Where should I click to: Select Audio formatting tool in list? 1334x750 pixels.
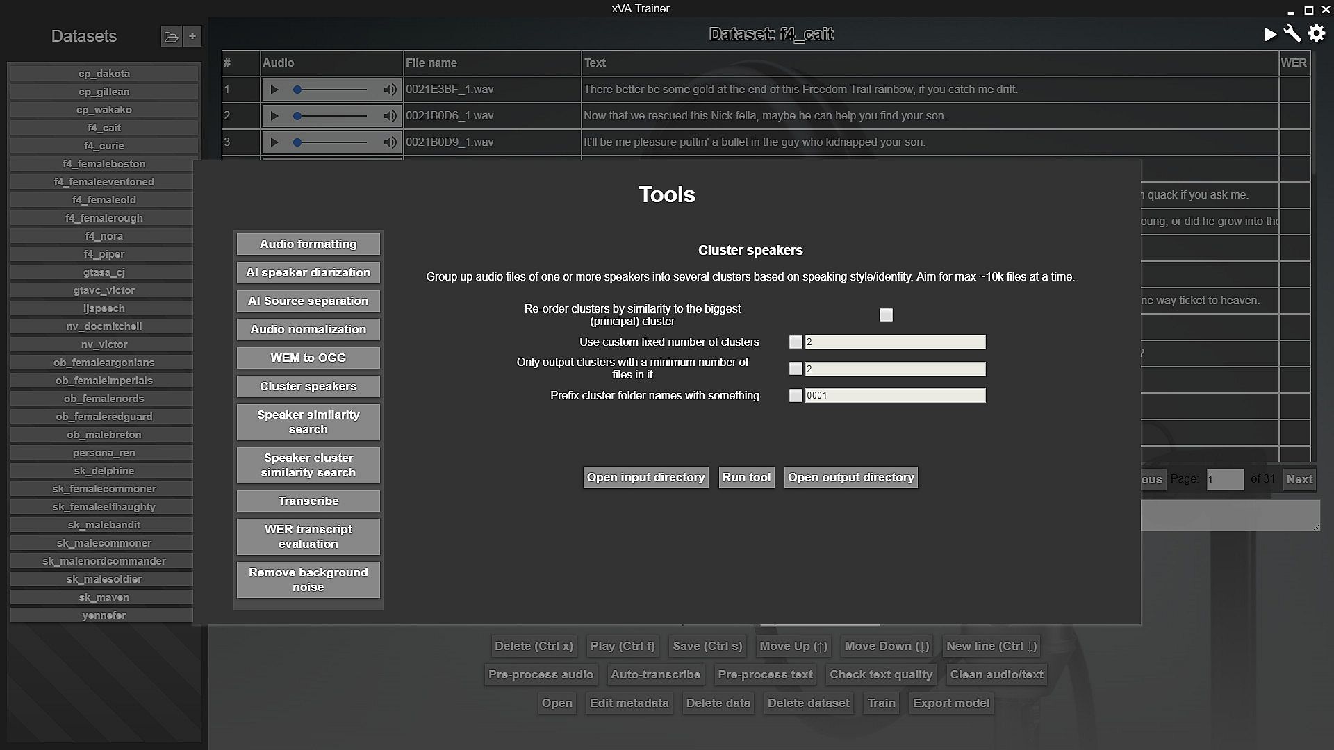click(308, 244)
